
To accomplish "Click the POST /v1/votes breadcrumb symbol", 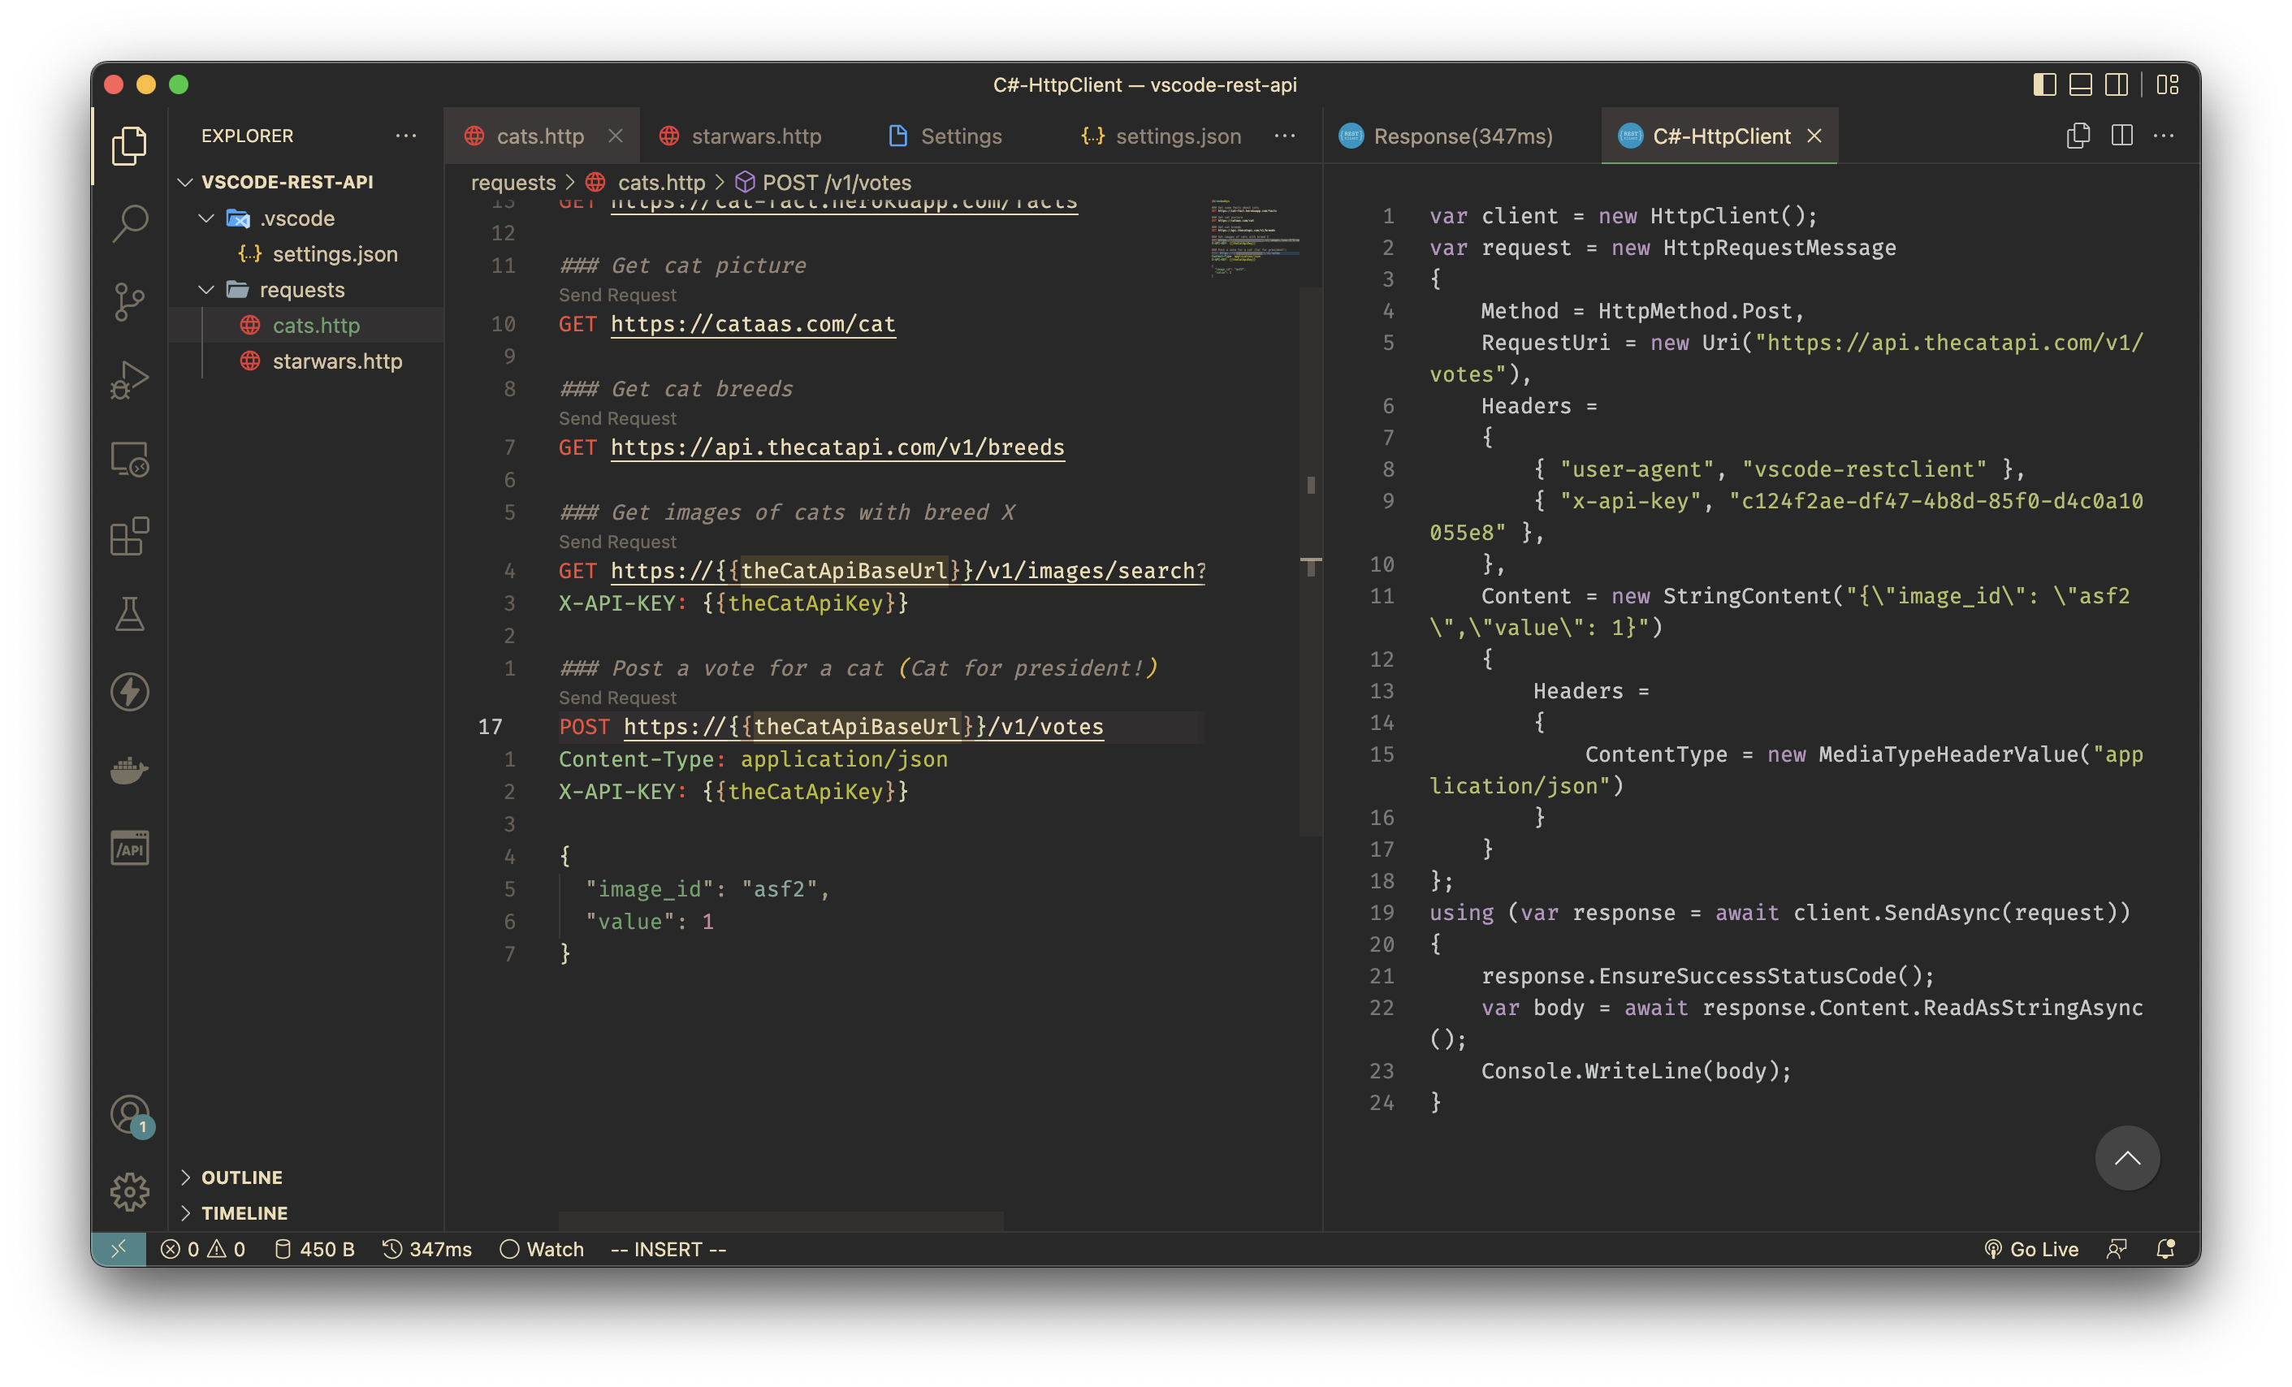I will (x=824, y=183).
